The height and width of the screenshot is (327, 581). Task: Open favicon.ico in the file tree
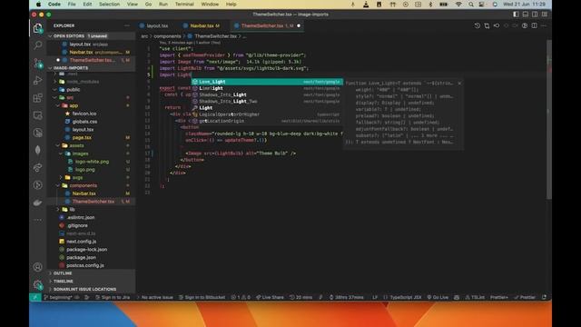coord(84,114)
